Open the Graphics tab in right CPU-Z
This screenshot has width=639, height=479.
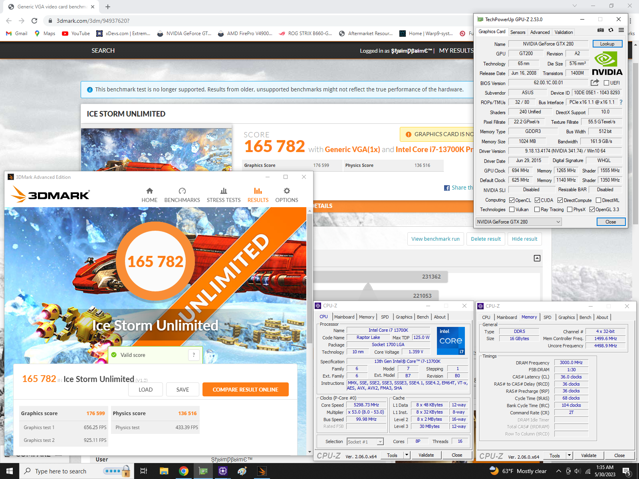(566, 317)
